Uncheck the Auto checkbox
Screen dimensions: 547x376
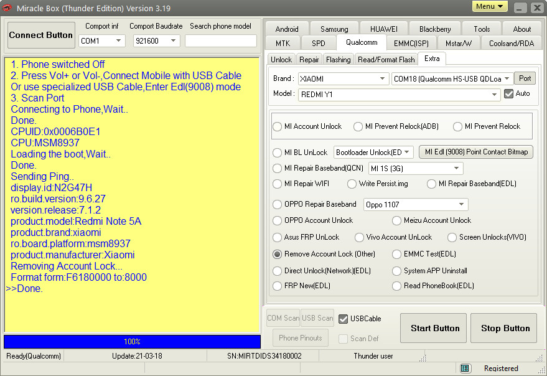[509, 93]
